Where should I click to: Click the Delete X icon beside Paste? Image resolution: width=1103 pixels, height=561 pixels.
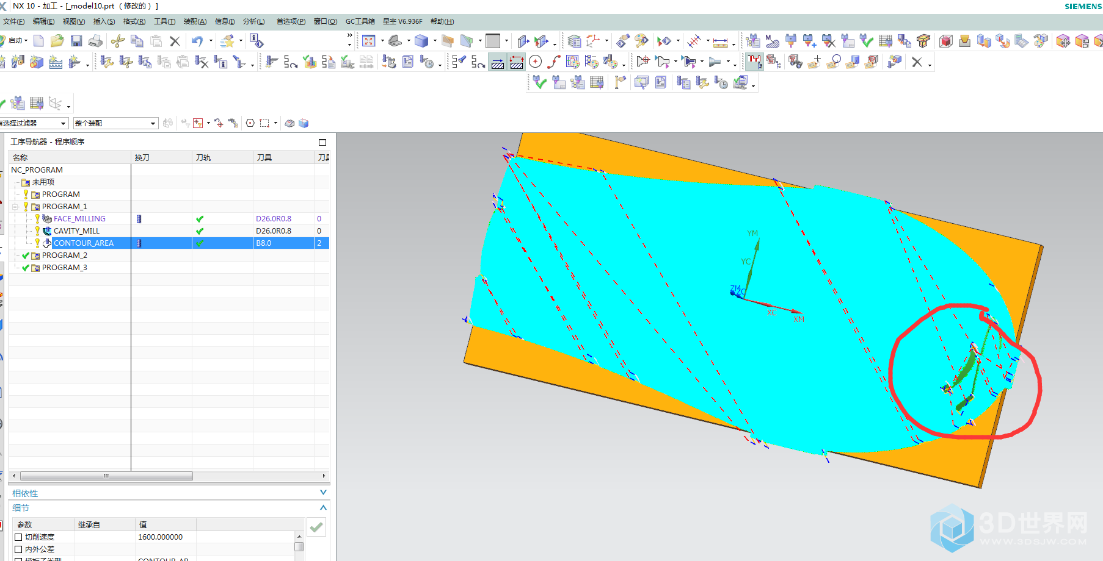[x=175, y=41]
